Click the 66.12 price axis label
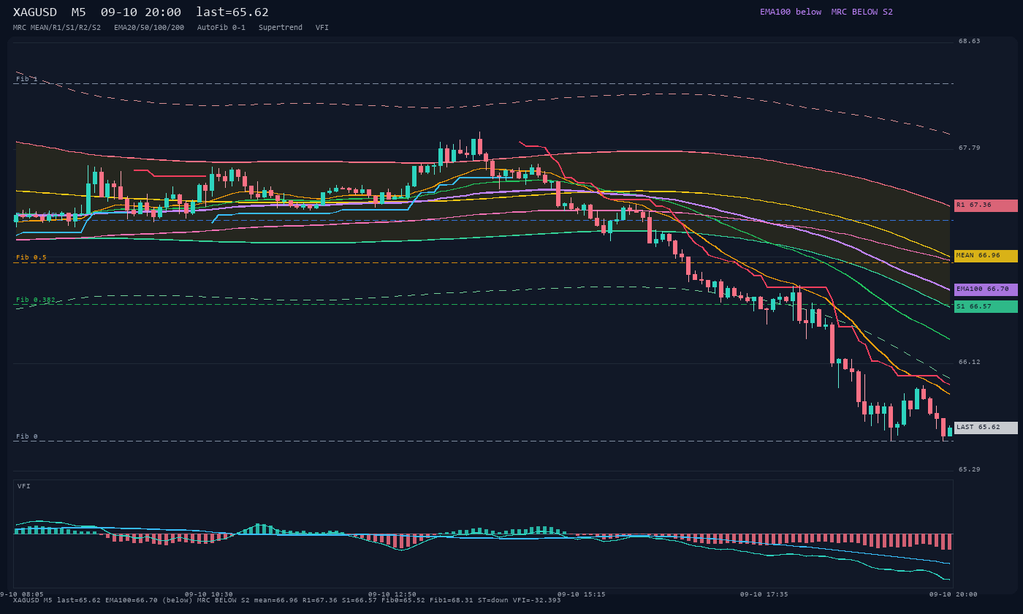The image size is (1023, 614). click(x=970, y=362)
